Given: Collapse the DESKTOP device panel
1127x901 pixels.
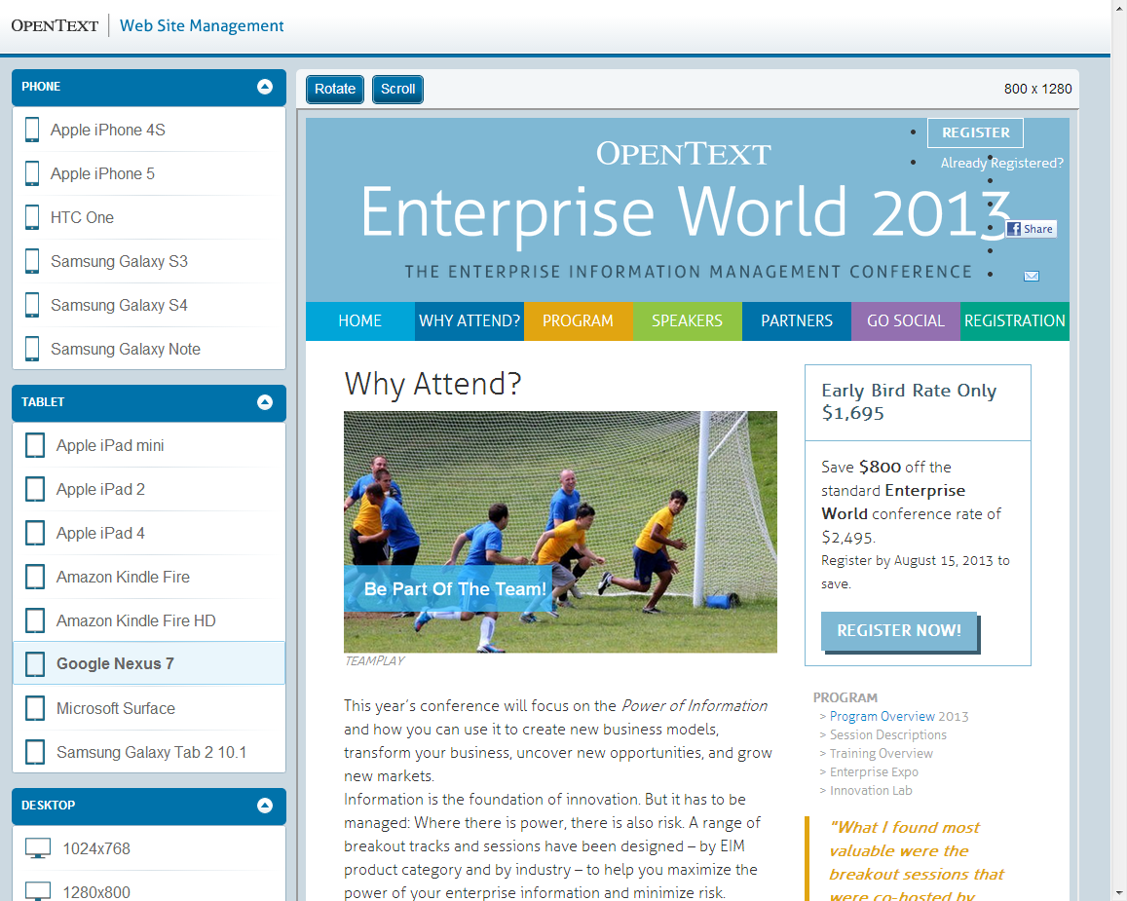Looking at the screenshot, I should click(x=265, y=806).
